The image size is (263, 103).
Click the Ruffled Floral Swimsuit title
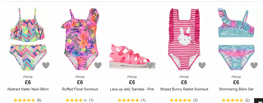(80, 89)
